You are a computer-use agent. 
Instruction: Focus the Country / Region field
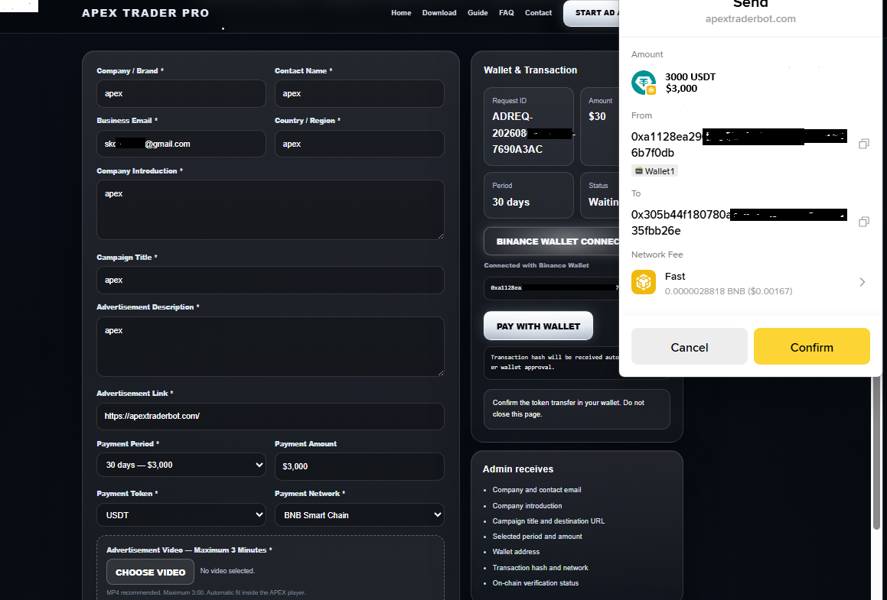coord(359,144)
